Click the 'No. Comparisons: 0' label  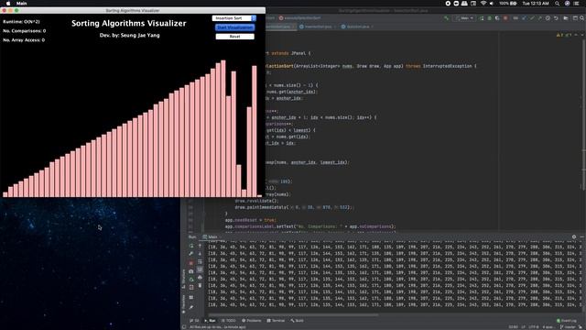point(25,30)
